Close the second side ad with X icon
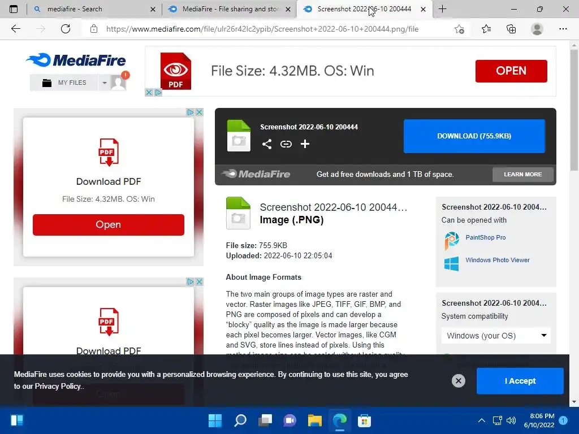 point(199,281)
